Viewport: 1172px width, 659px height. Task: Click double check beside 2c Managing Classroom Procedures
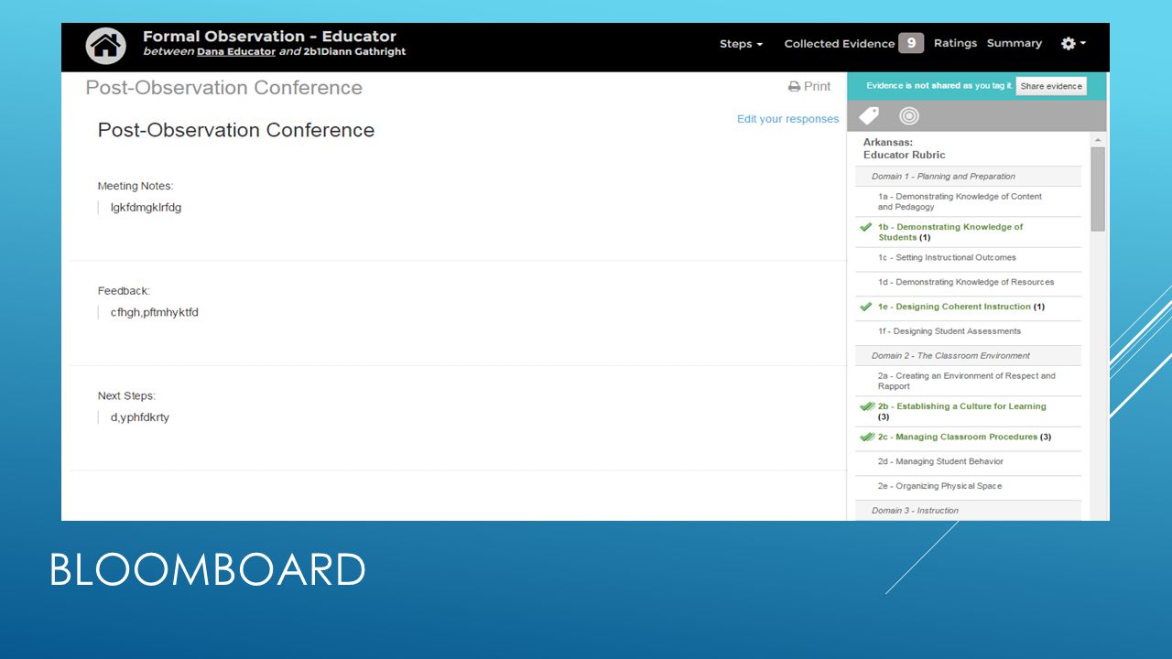(867, 437)
